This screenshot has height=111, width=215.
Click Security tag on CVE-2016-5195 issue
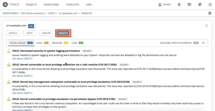[x=123, y=99]
